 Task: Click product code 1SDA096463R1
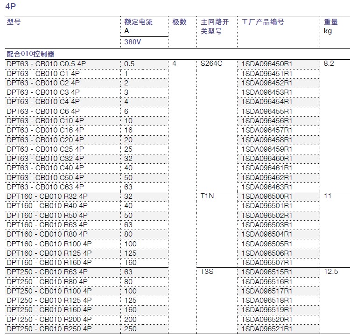pyautogui.click(x=267, y=187)
